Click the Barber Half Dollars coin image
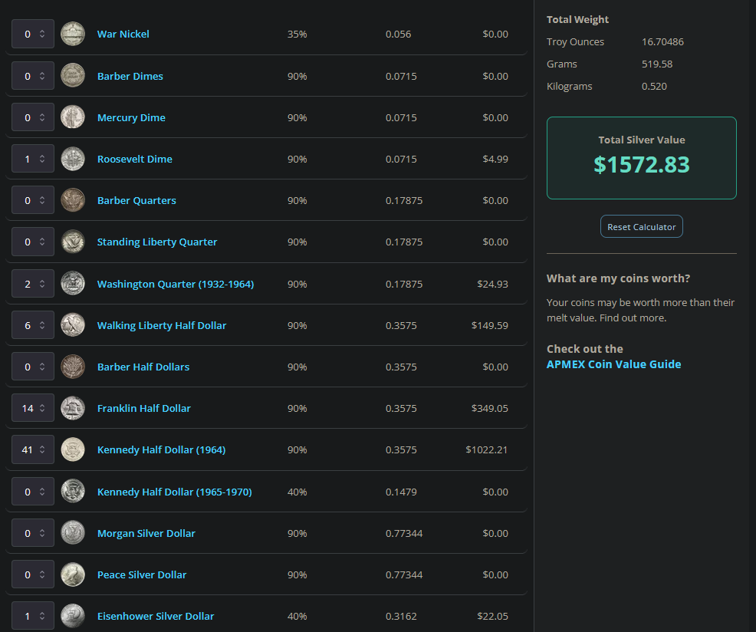 73,367
